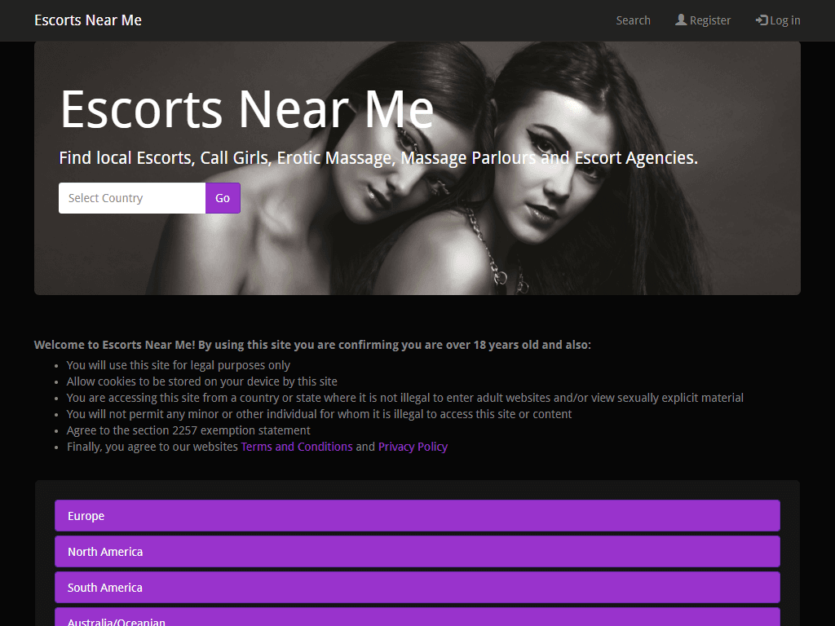Select the Log in navigation item
This screenshot has height=626, width=835.
[x=778, y=20]
